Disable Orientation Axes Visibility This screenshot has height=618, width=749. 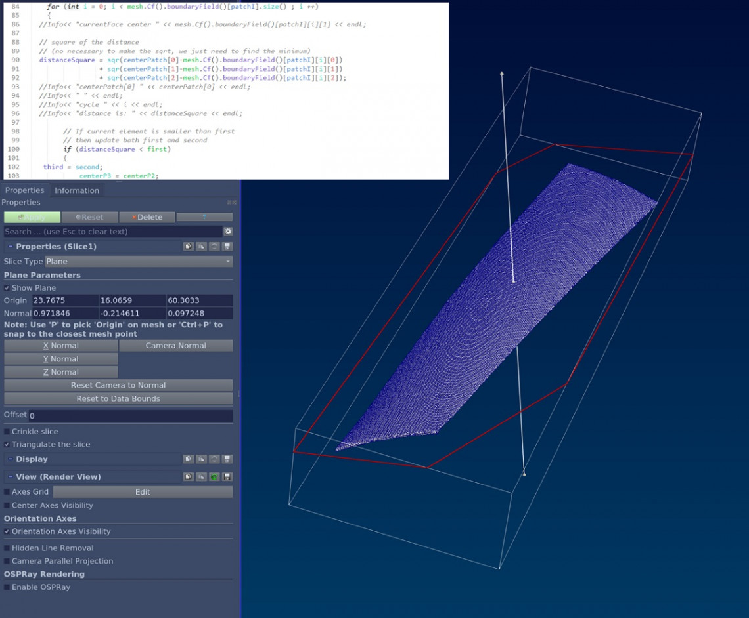(x=7, y=531)
